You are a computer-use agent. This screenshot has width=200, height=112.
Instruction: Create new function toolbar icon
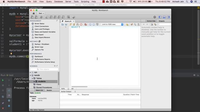pyautogui.click(x=63, y=17)
